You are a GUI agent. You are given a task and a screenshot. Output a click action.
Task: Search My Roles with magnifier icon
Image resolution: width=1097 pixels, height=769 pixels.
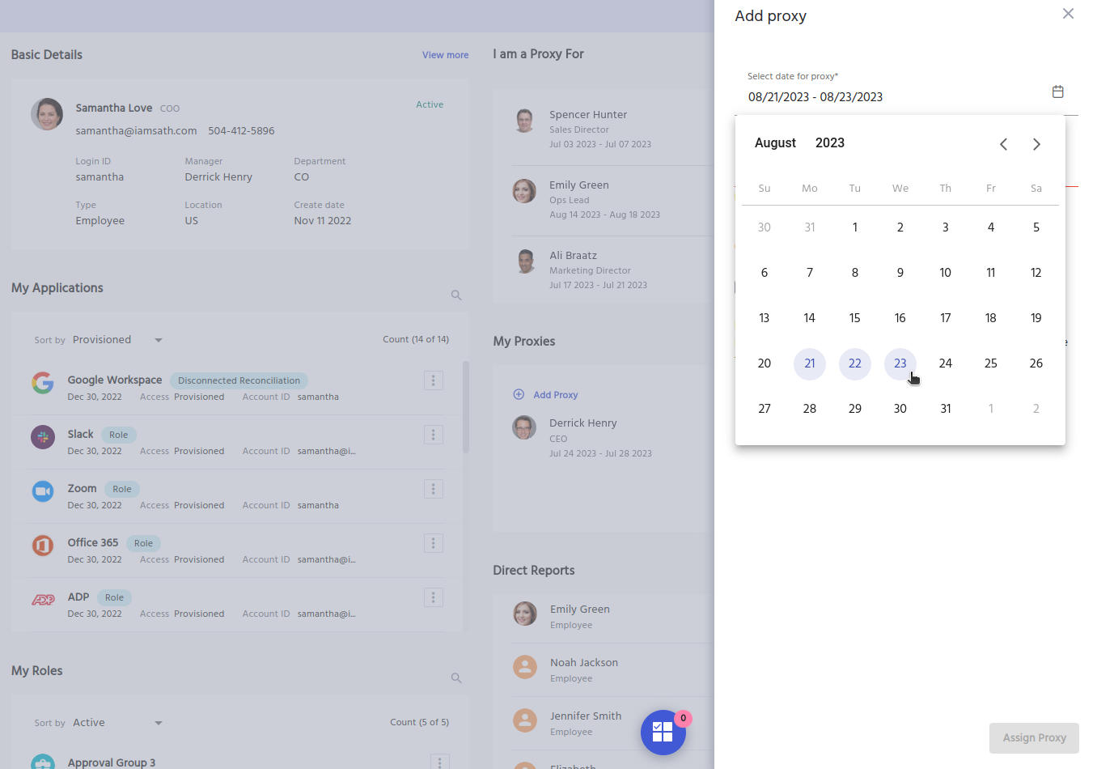(456, 678)
